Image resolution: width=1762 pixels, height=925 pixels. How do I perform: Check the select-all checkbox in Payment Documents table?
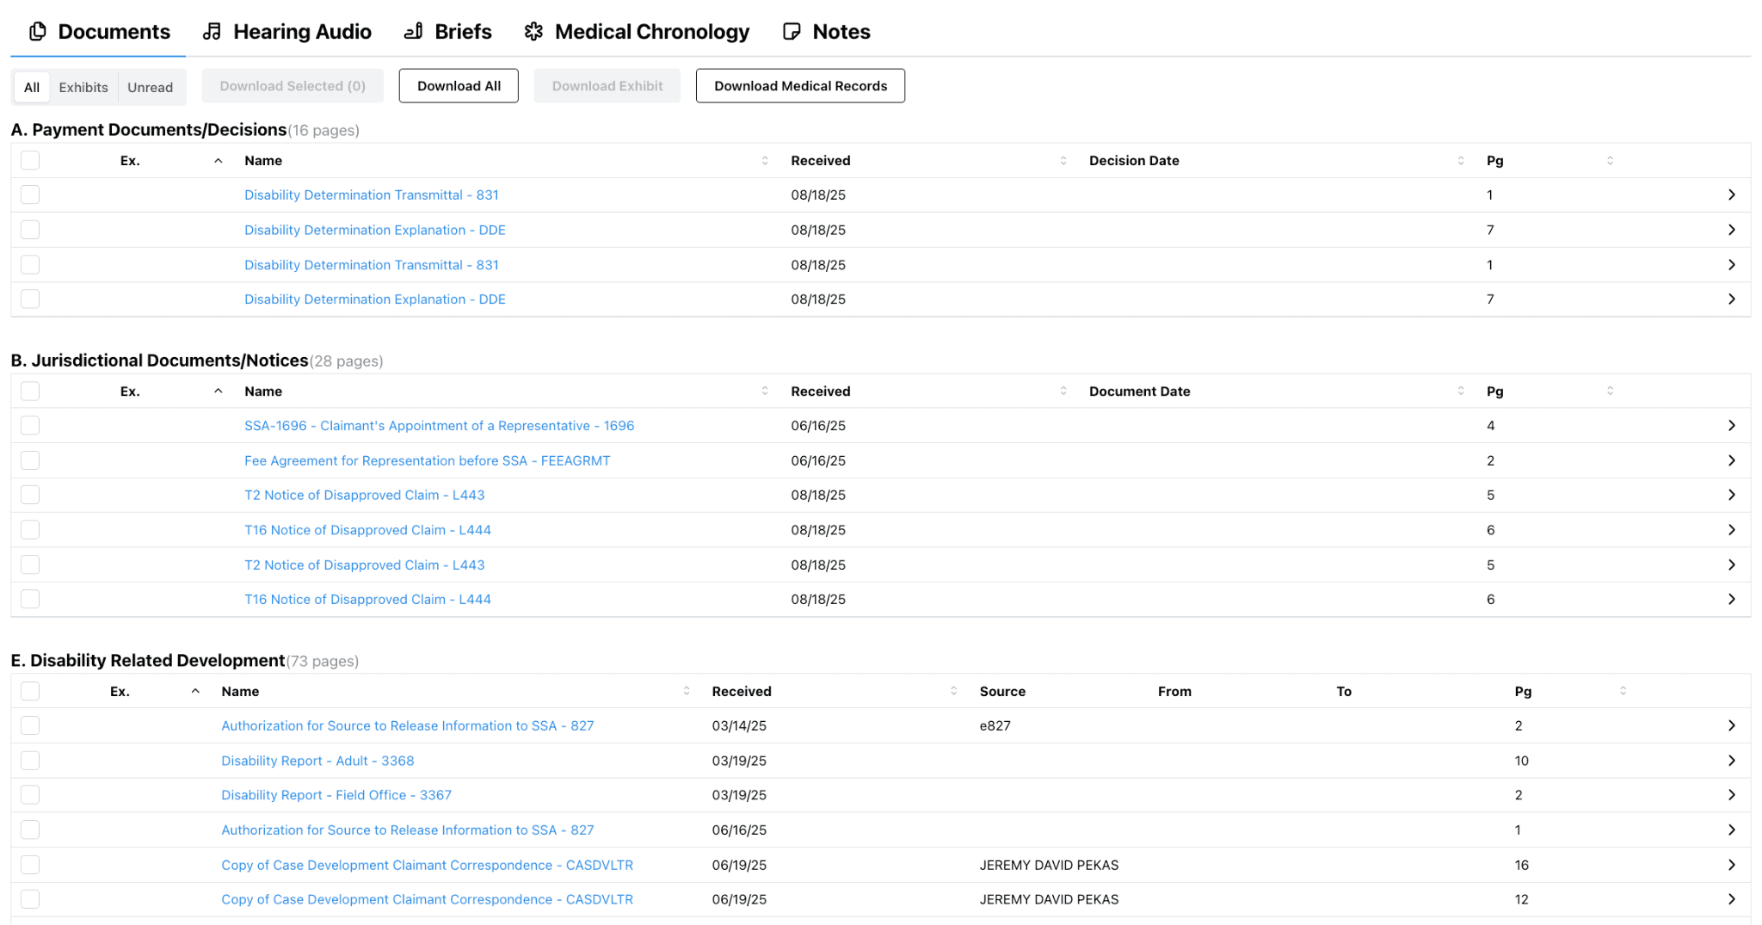(x=30, y=160)
